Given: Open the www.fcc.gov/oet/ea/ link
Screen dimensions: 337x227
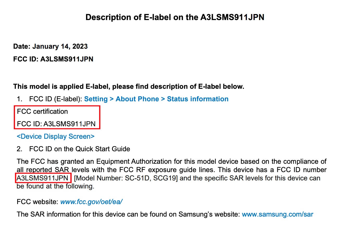Looking at the screenshot, I should tap(91, 202).
